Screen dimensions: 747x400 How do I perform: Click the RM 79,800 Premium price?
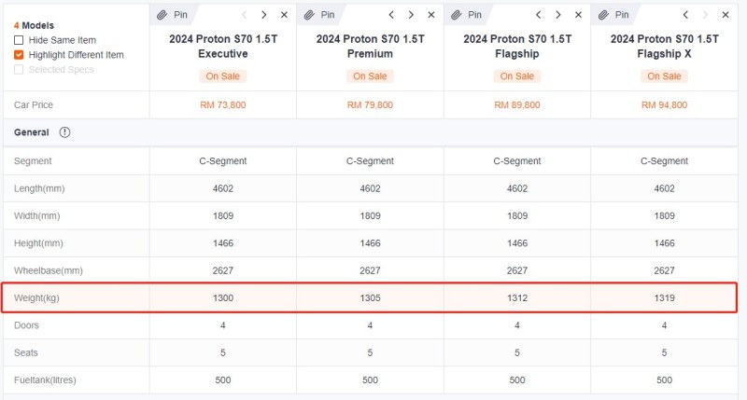coord(370,104)
